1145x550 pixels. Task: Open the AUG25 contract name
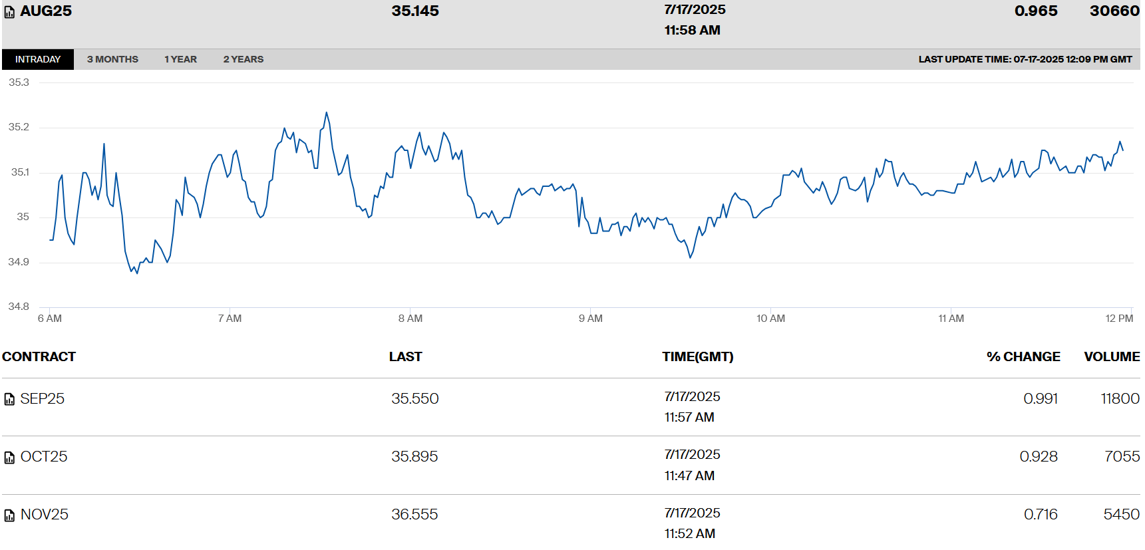(46, 11)
